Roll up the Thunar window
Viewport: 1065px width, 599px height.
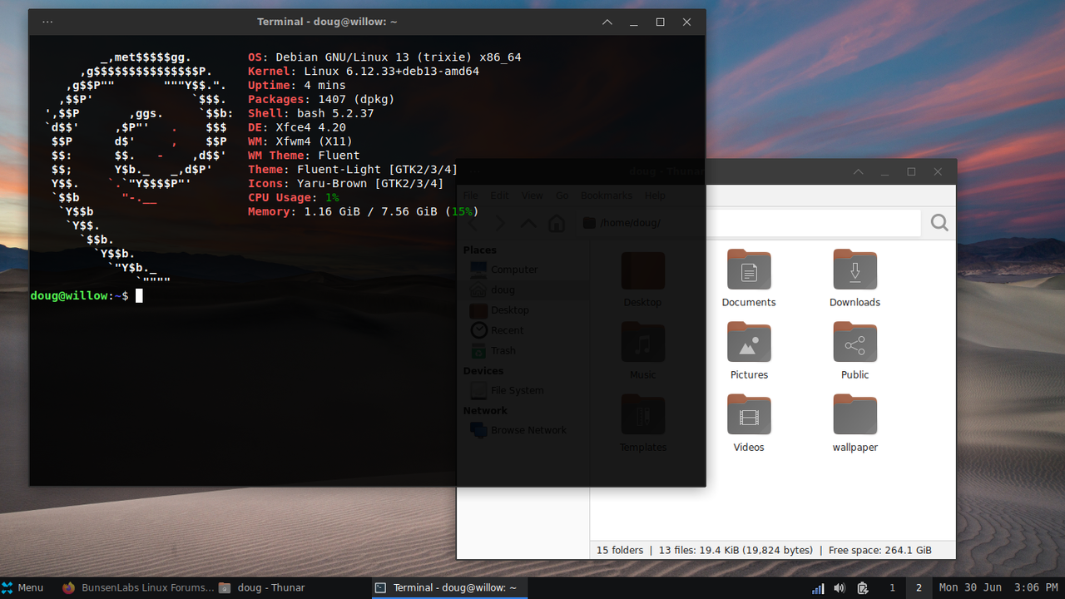pyautogui.click(x=859, y=172)
